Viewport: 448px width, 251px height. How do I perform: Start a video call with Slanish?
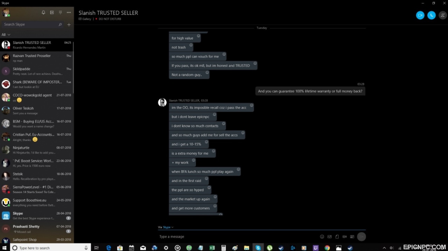[x=420, y=15]
